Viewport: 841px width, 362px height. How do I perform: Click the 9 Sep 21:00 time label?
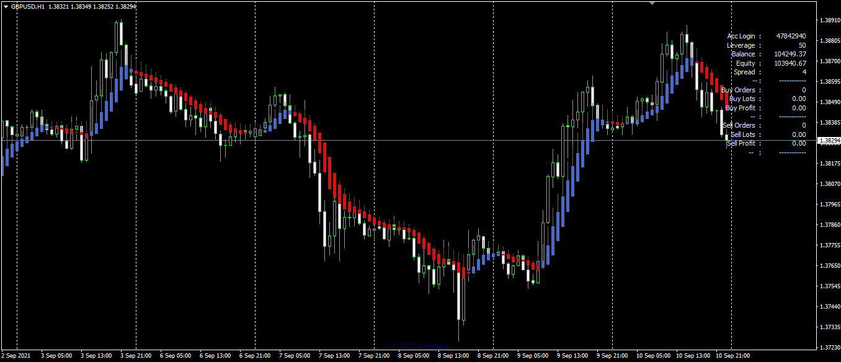(x=612, y=356)
